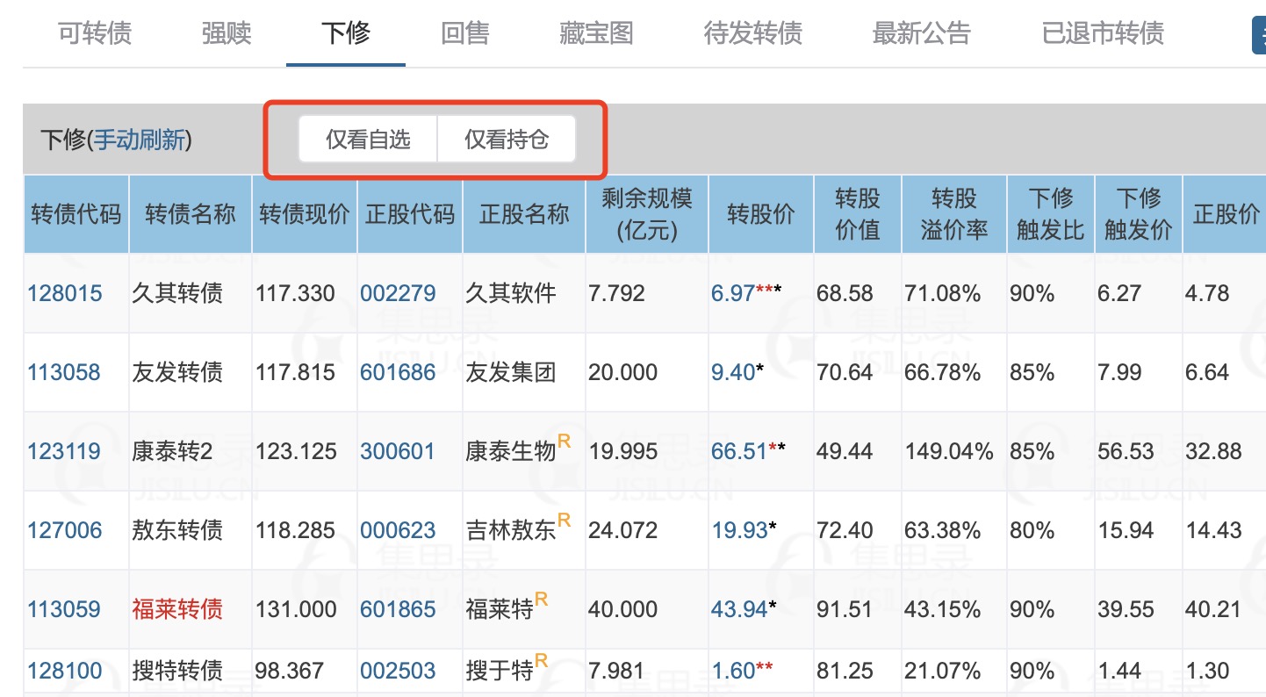Sort by the 转债现价 column header
Image resolution: width=1266 pixels, height=697 pixels.
[305, 214]
